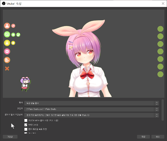The height and width of the screenshot is (141, 167).
Task: Open the 방식 capture mode dropdown
Action: 92,103
